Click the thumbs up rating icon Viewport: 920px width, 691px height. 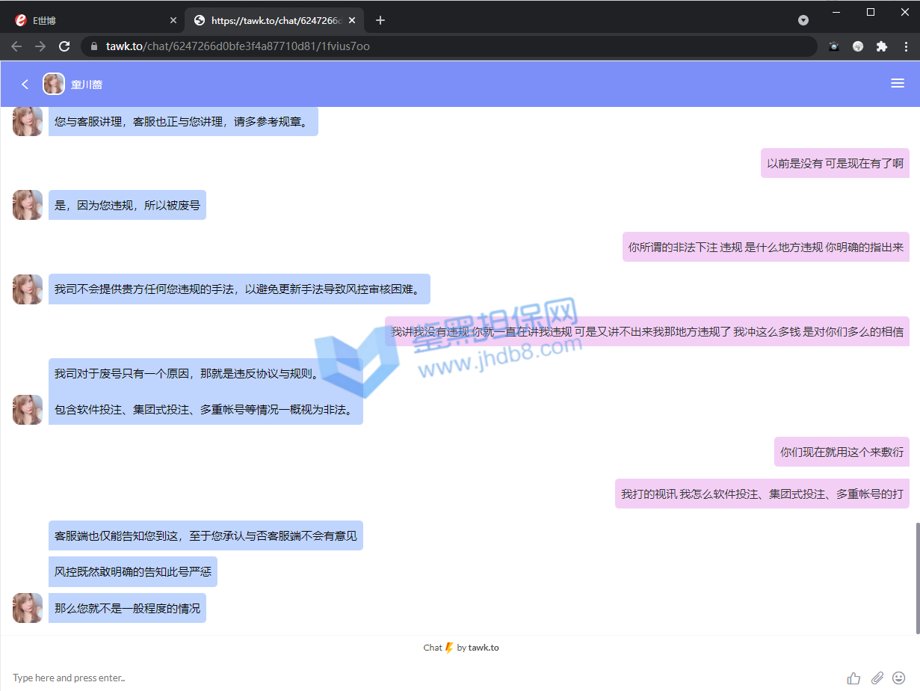pos(853,678)
